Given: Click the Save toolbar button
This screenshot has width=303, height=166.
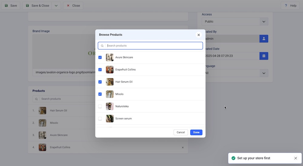Looking at the screenshot, I should click(x=11, y=5).
